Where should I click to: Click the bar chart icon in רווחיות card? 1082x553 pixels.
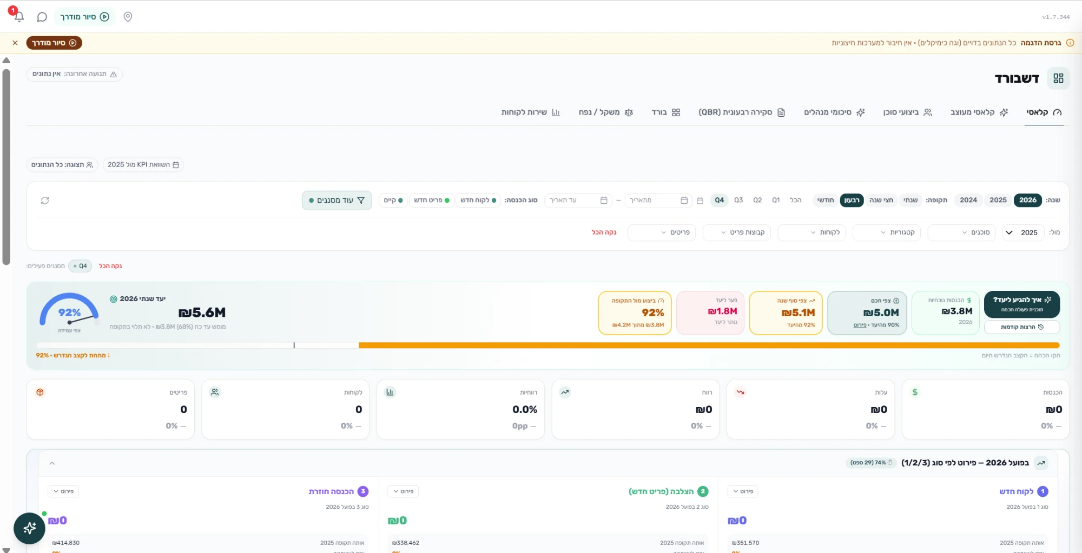coord(390,392)
